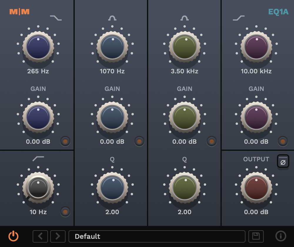The image size is (294, 247).
Task: Save preset with the floppy disk icon
Action: (x=256, y=236)
